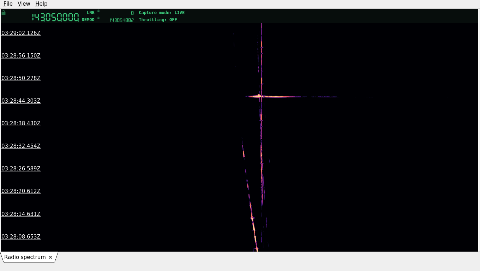
Task: Click the DEMOD label
Action: 88,20
